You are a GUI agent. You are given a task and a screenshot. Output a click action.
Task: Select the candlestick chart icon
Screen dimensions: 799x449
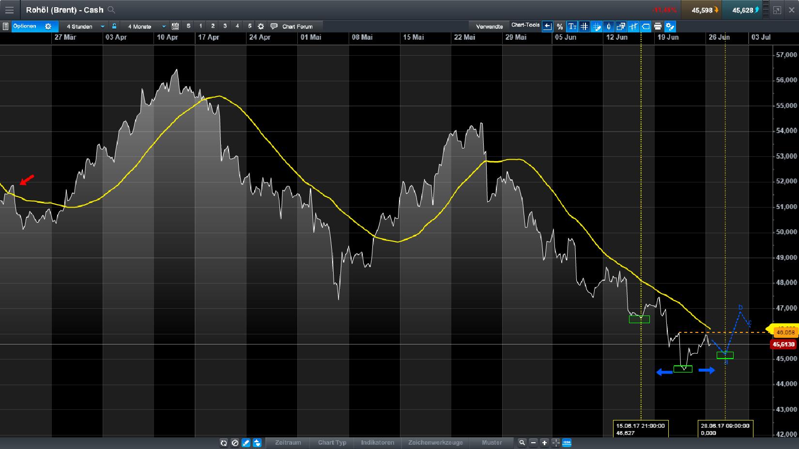609,27
